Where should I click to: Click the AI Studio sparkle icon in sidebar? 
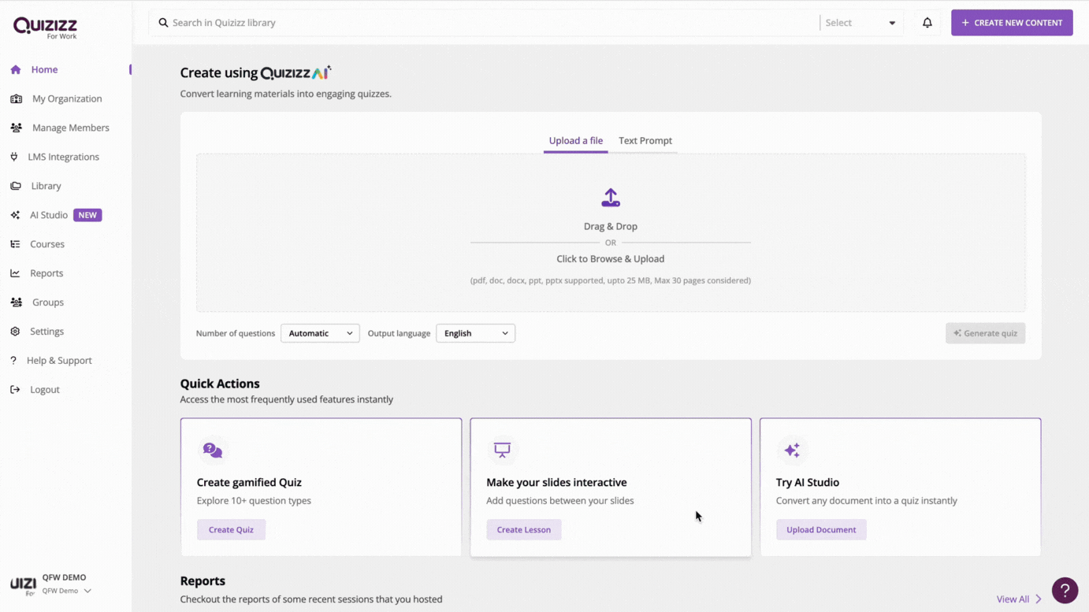point(15,215)
